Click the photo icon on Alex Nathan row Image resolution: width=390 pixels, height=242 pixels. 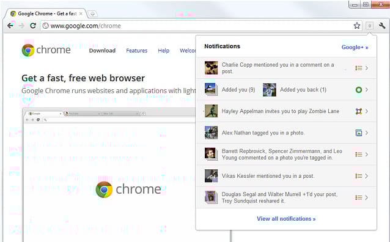pos(358,133)
